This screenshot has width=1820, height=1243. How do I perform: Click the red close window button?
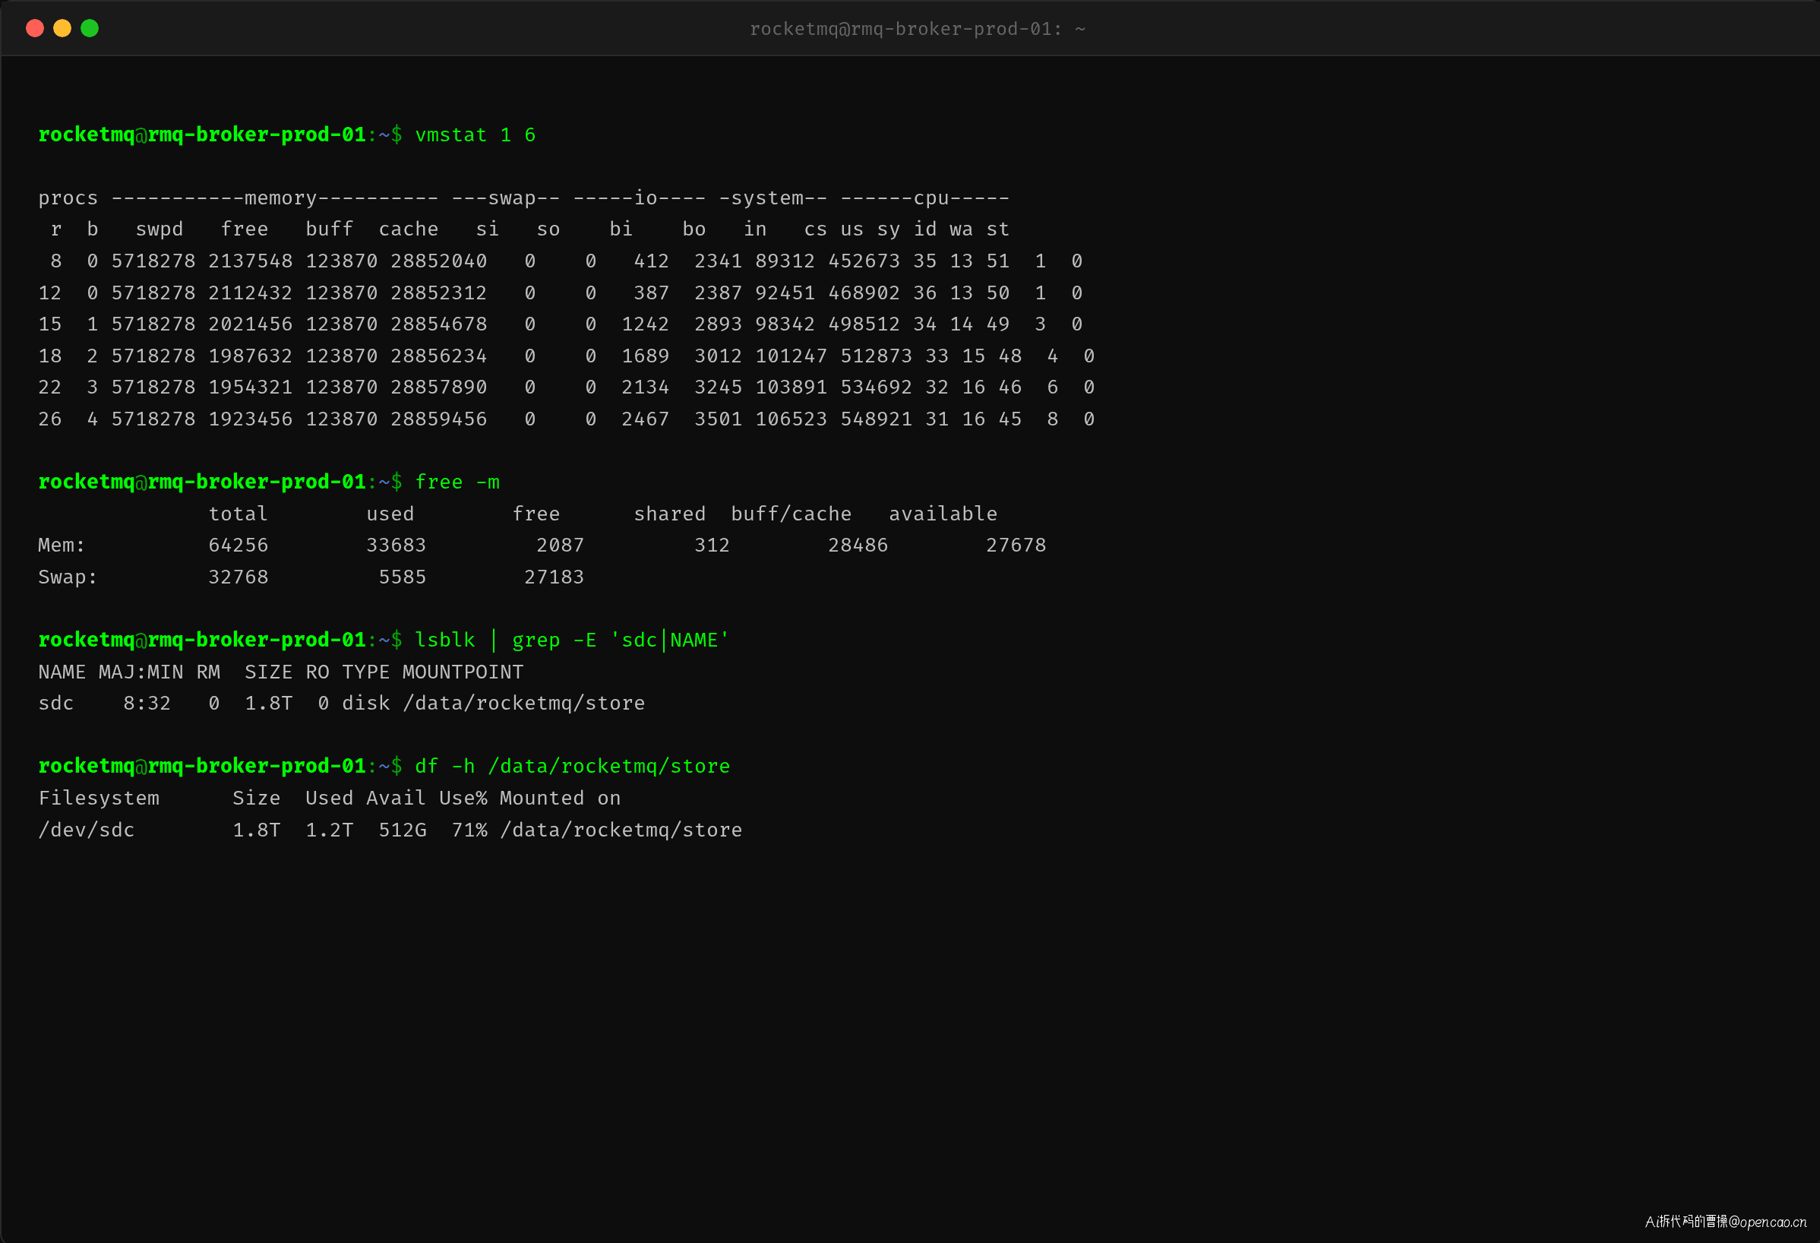34,28
